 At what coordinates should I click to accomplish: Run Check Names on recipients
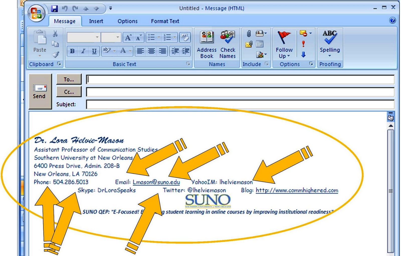228,45
